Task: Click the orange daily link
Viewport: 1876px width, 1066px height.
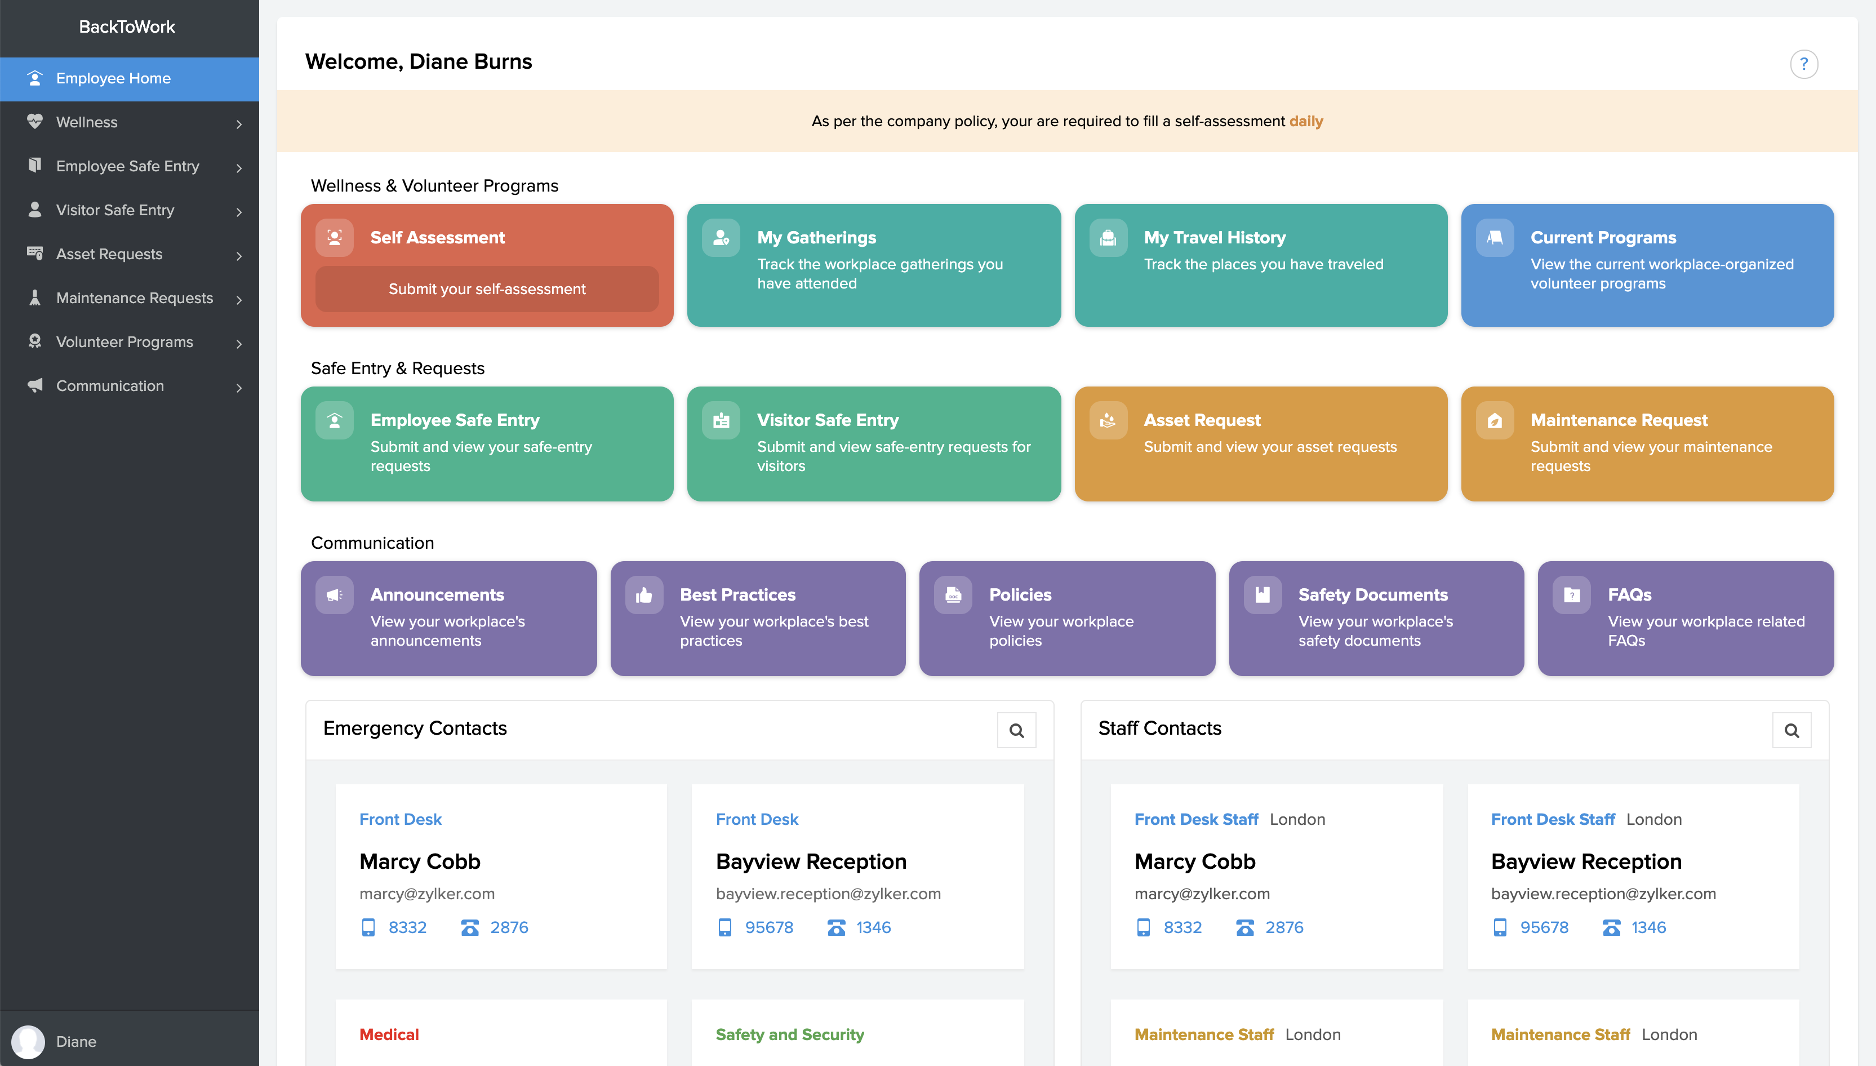Action: click(1306, 122)
